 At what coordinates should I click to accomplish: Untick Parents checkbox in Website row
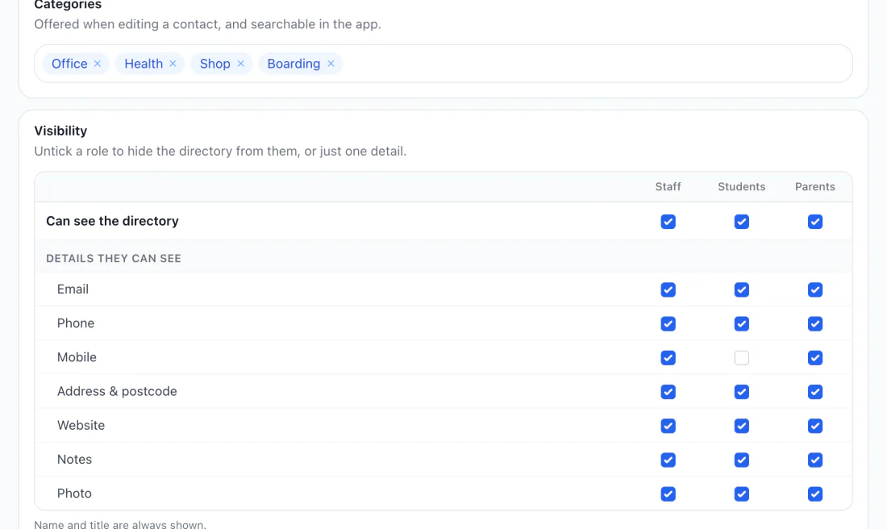pos(815,426)
